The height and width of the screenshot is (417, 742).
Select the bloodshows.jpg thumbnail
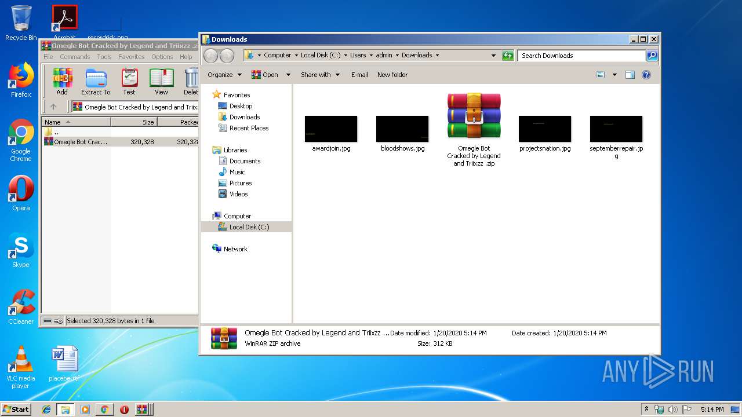tap(402, 133)
